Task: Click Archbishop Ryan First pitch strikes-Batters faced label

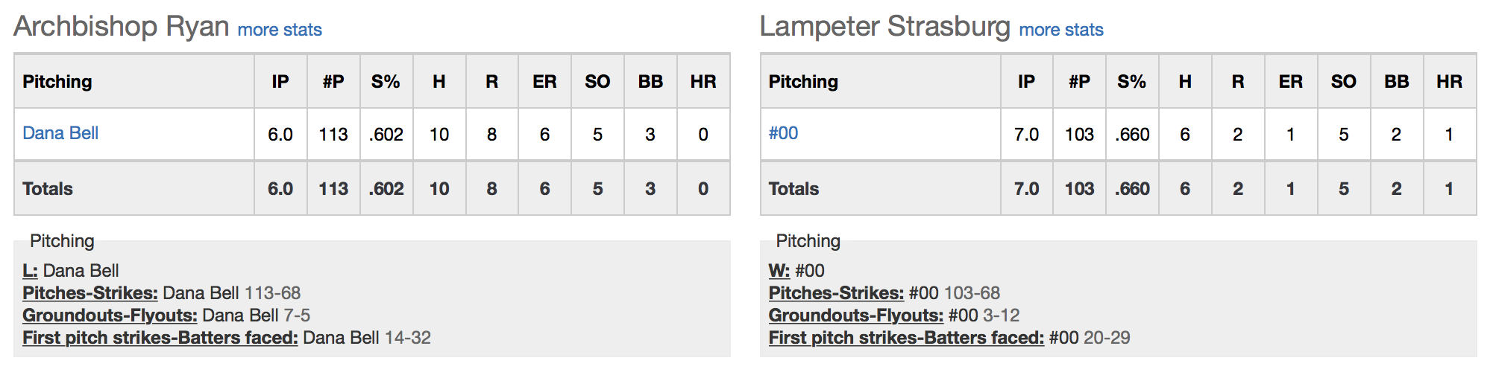Action: (160, 338)
